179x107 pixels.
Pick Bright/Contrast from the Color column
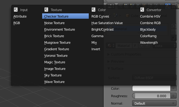click(x=102, y=29)
